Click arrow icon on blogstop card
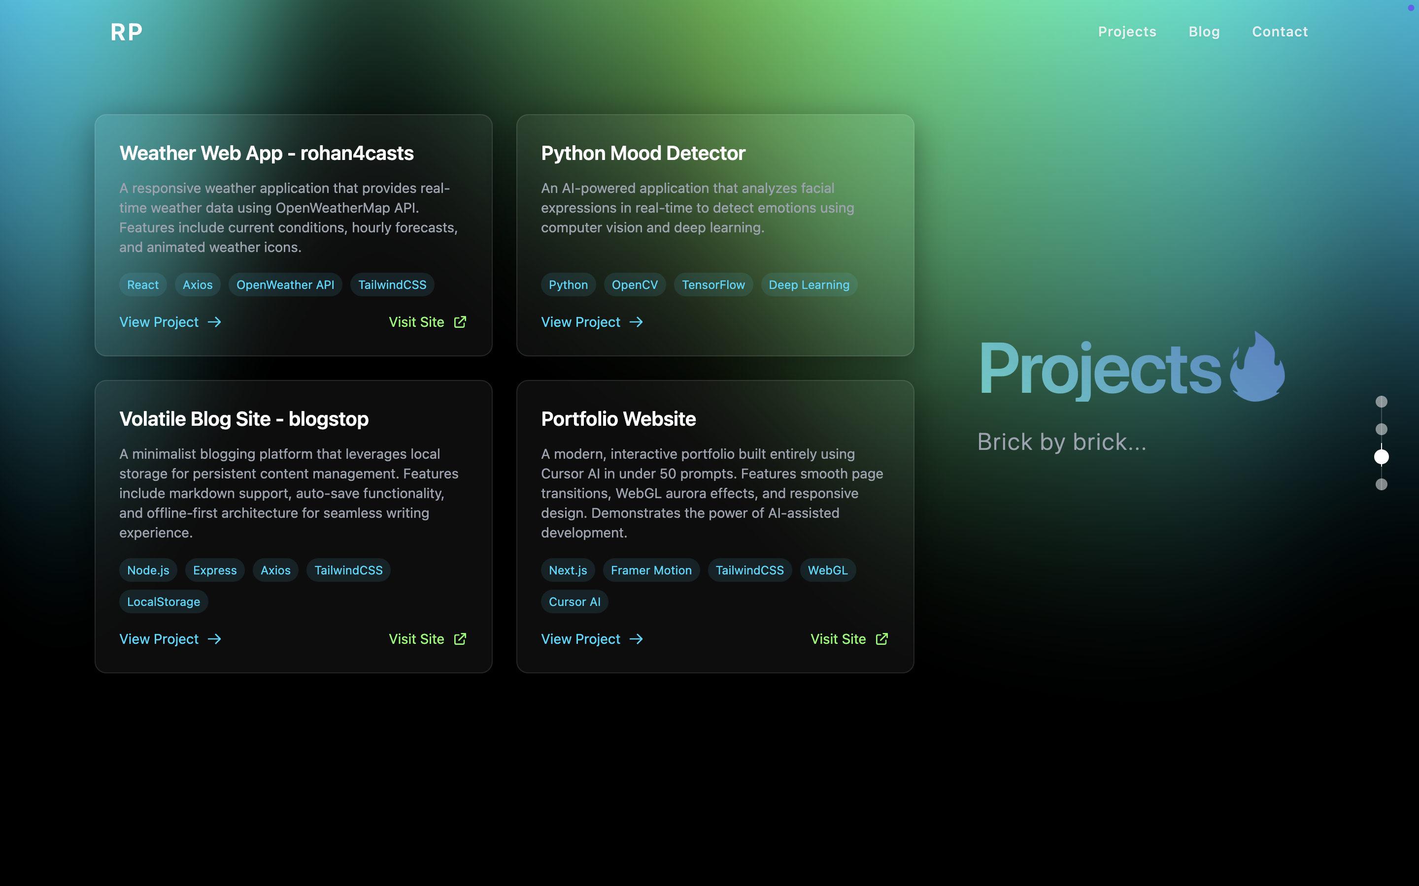Screen dimensions: 1419x886 click(x=215, y=639)
